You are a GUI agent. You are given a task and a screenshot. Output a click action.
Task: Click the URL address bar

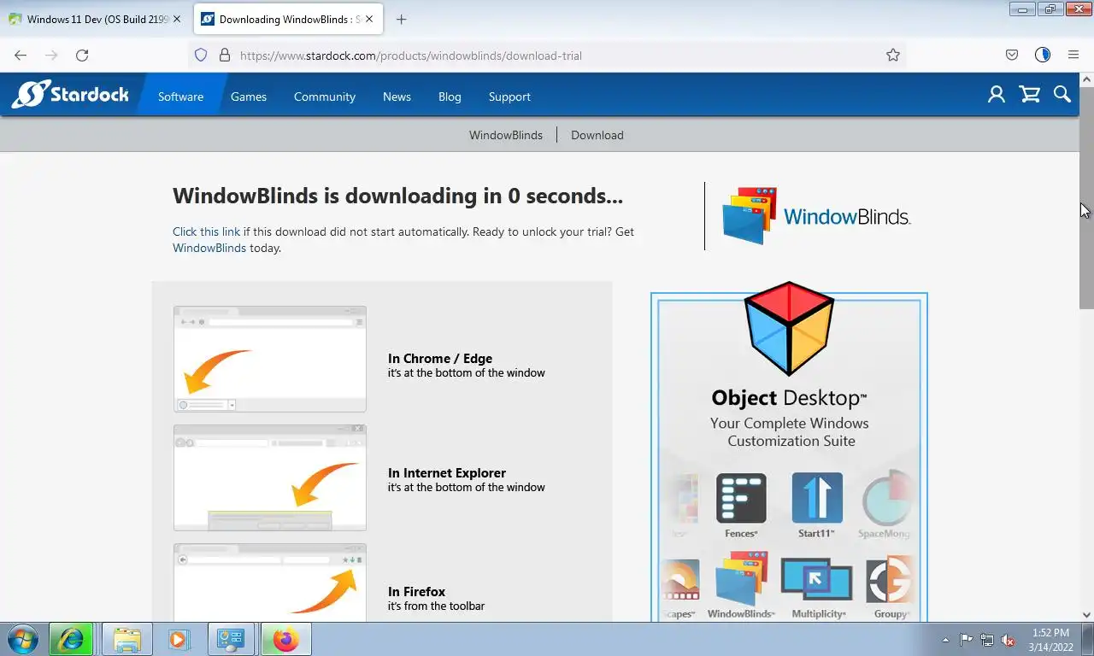(x=547, y=56)
